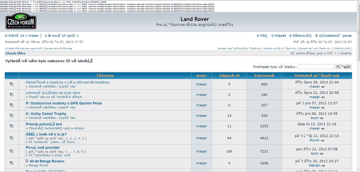The height and width of the screenshot is (172, 360).
Task: Click the attachment icon by 40 let Range Roveru
Action: 27,161
